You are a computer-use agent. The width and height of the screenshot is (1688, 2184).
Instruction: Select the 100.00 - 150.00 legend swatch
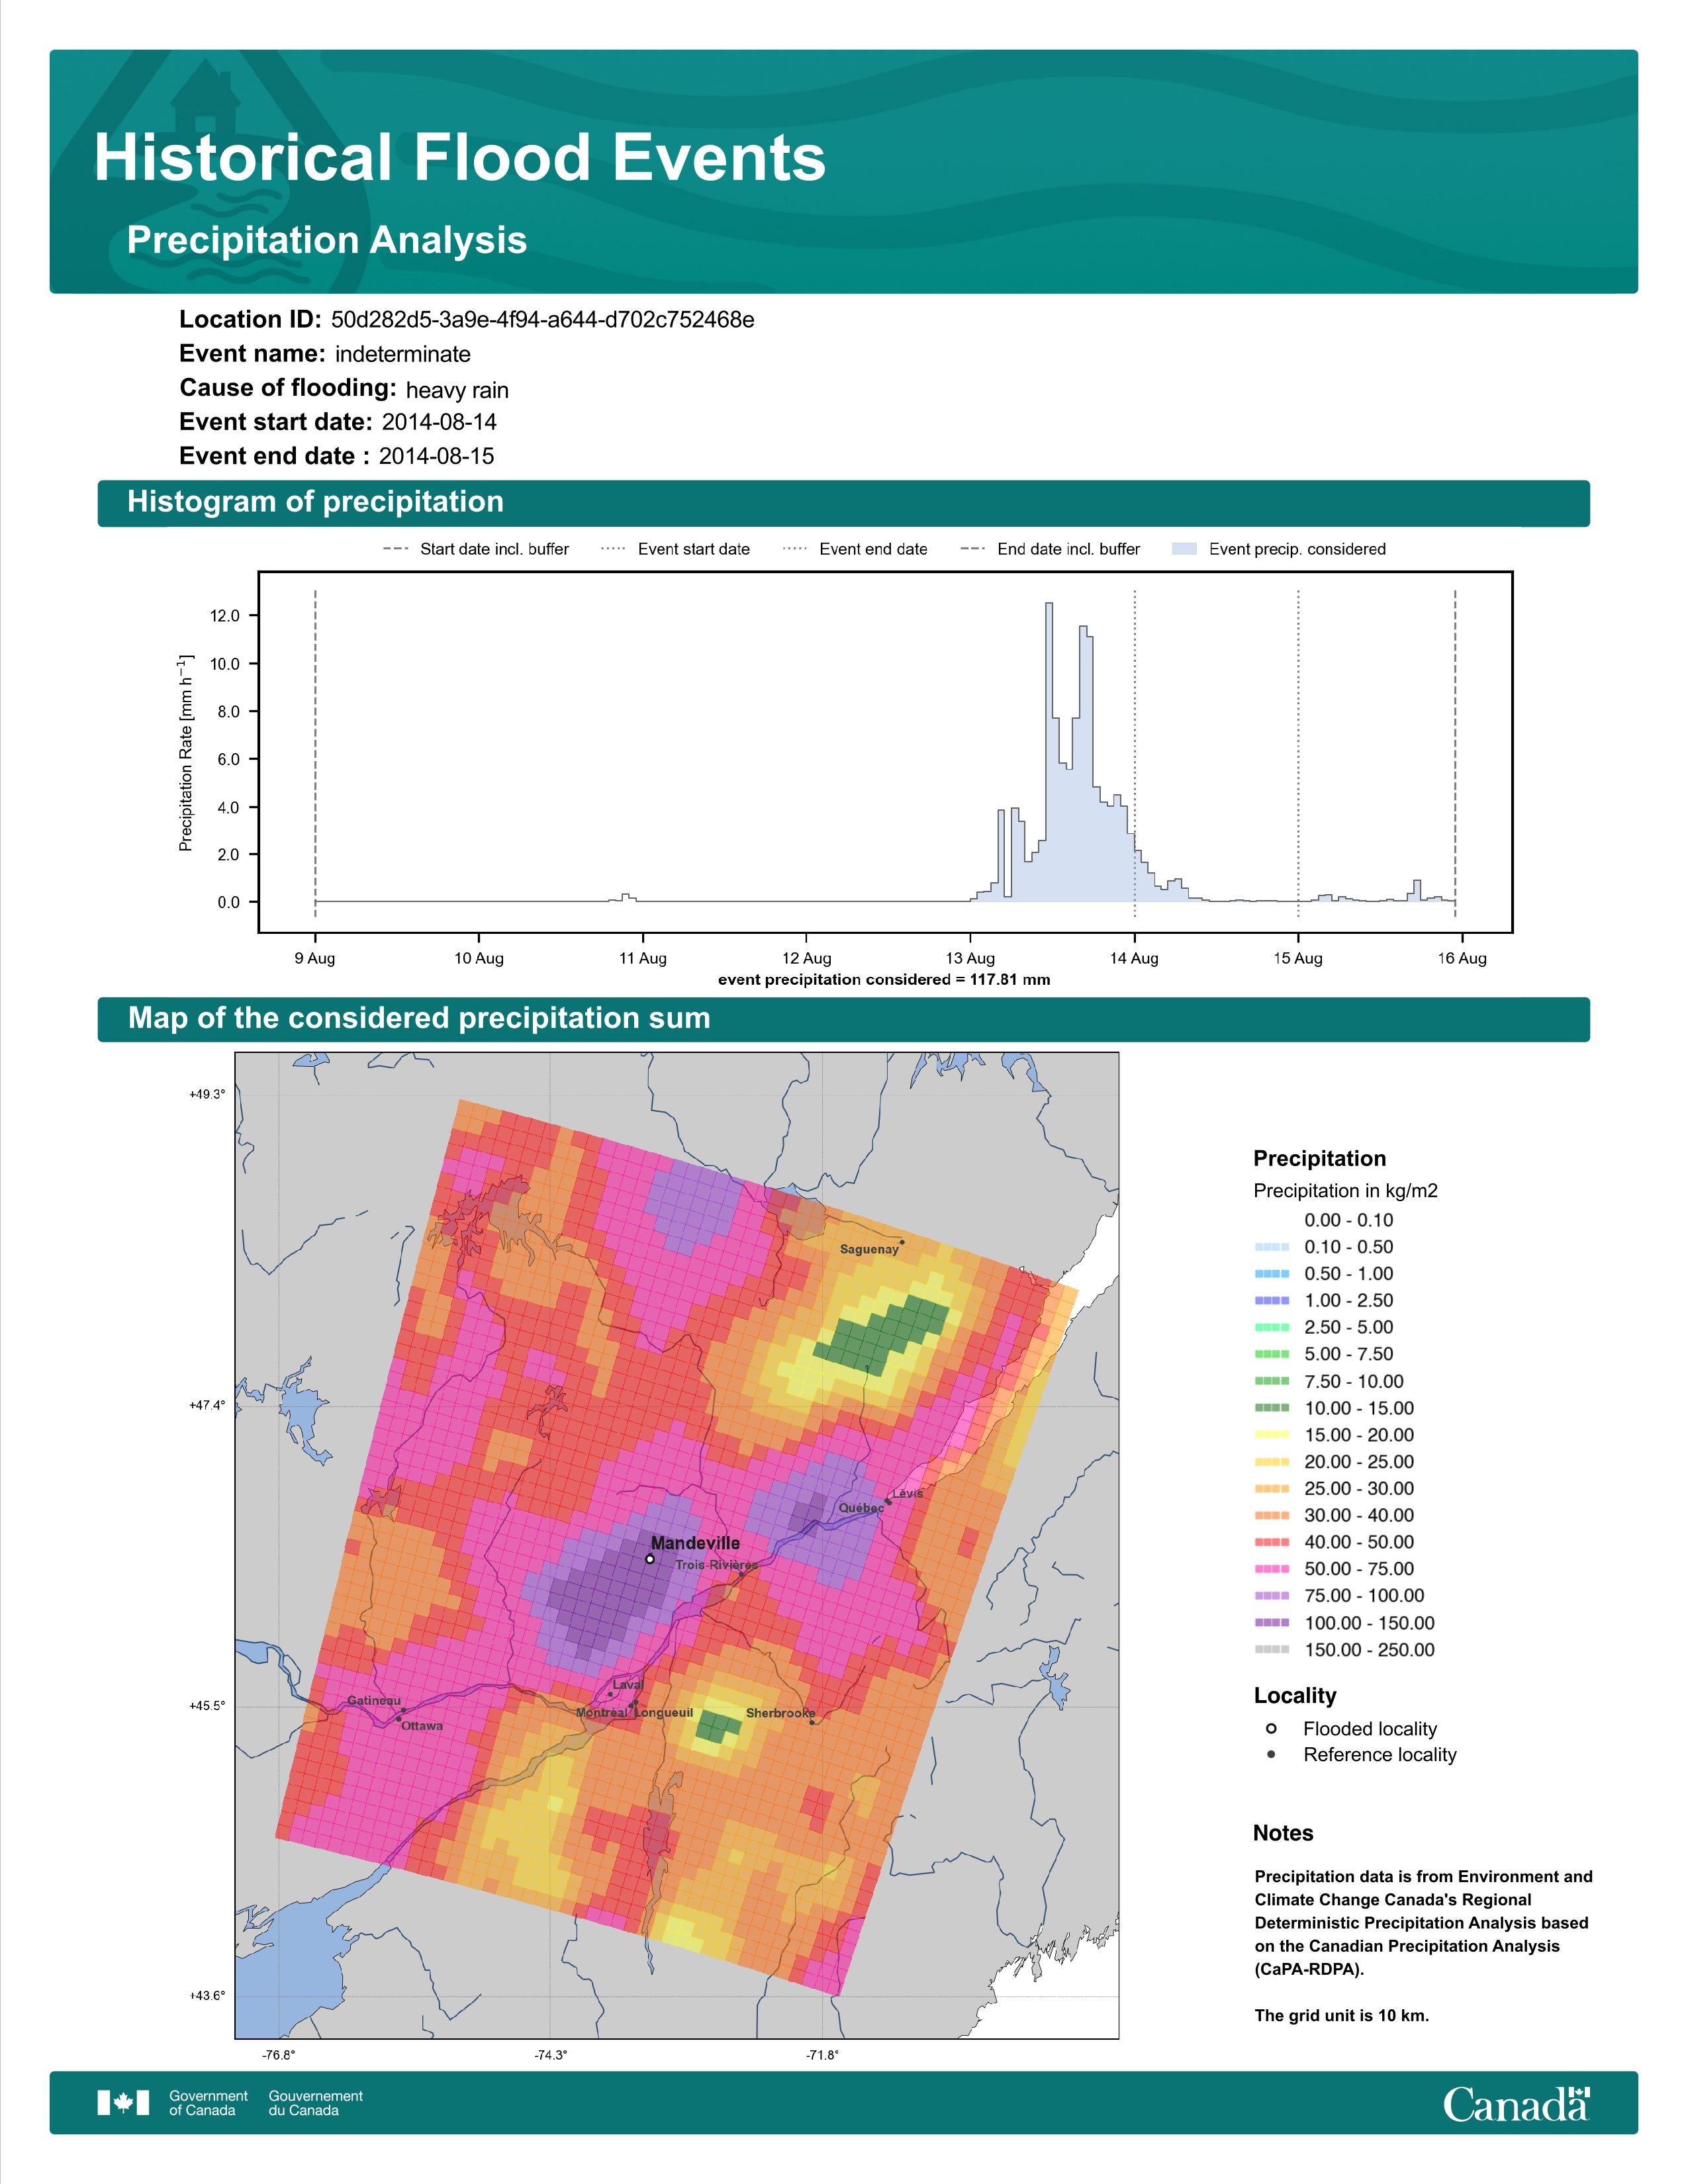pyautogui.click(x=1271, y=1622)
